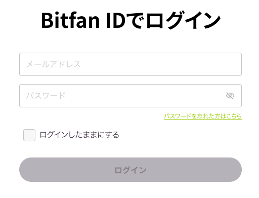The width and height of the screenshot is (259, 198).
Task: Activate the mail address text field
Action: [131, 64]
